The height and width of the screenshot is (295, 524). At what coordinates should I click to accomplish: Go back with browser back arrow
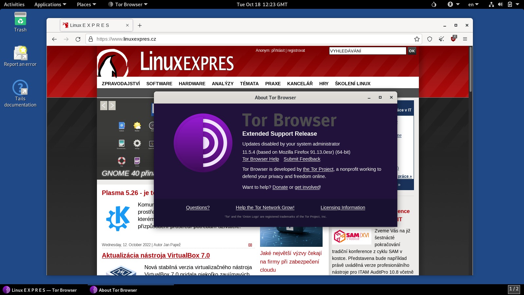point(54,39)
